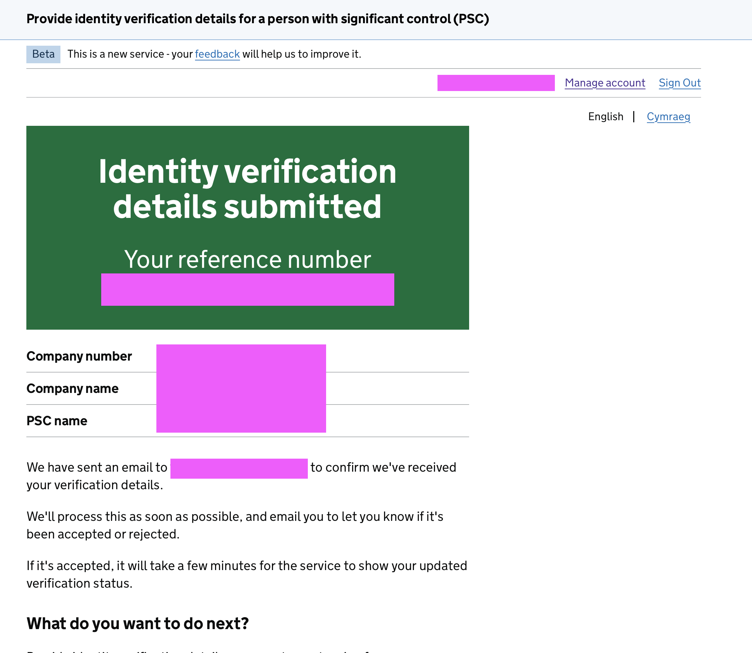Click the redacted email address in confirmation sentence
Viewport: 752px width, 653px height.
pyautogui.click(x=239, y=468)
